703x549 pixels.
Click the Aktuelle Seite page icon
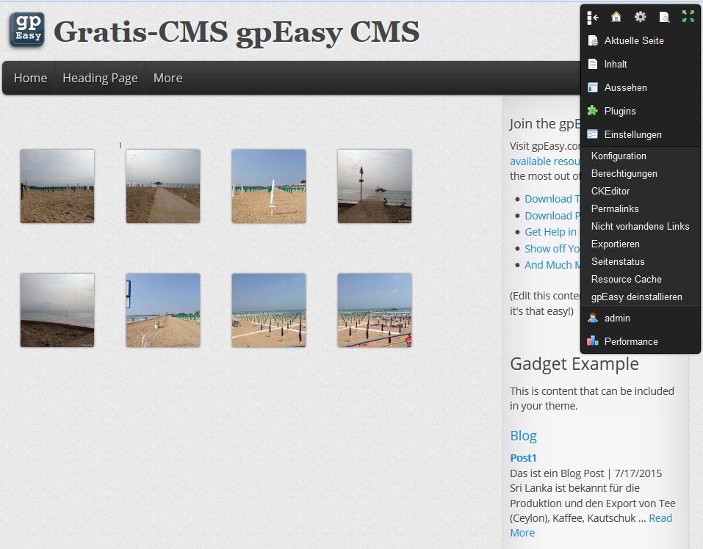593,41
